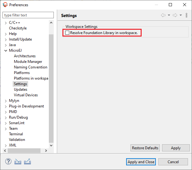Click the forward navigation arrow icon
Viewport: 192px width, 170px height.
(x=175, y=15)
